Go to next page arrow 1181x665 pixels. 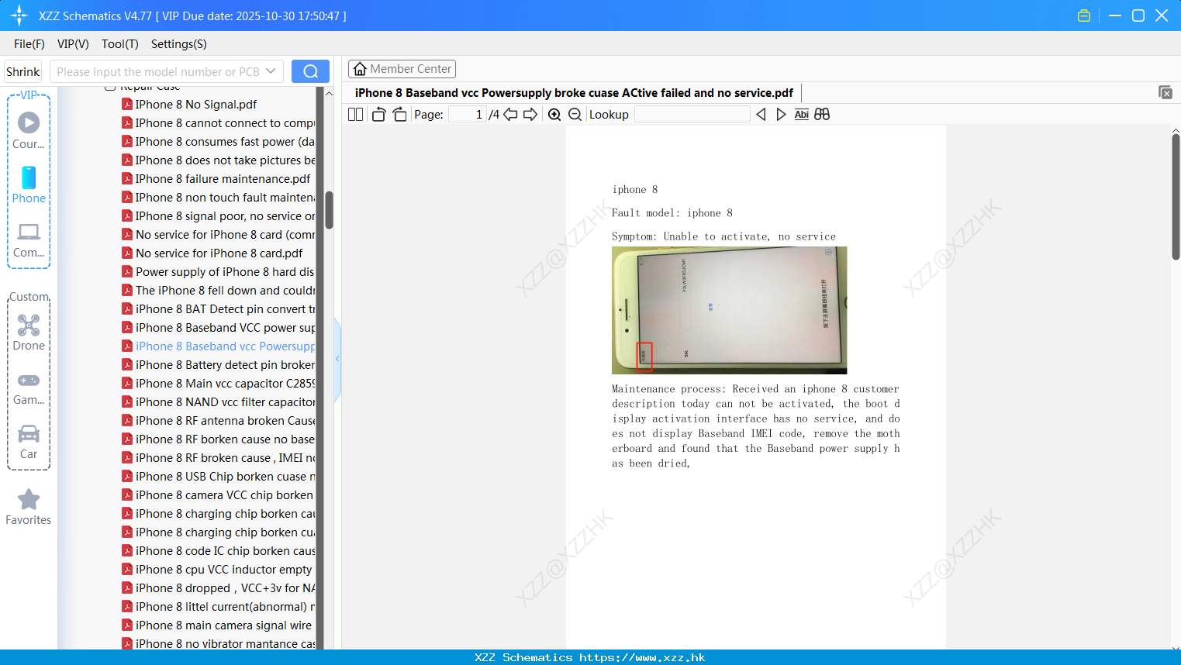tap(530, 114)
